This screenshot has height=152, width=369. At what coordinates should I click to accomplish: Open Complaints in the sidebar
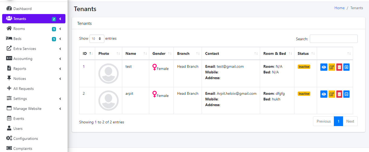coord(23,148)
